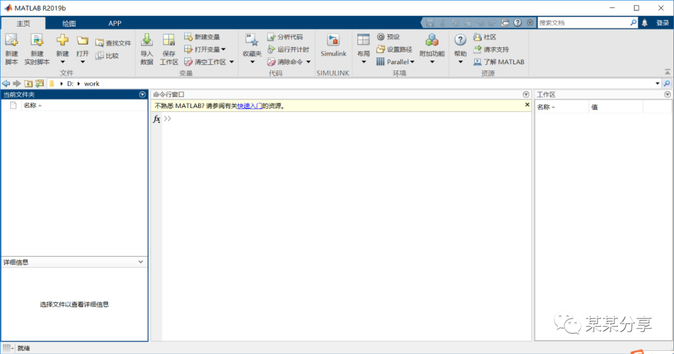The height and width of the screenshot is (354, 674).
Task: Collapse the toolstrip ribbon
Action: coord(667,72)
